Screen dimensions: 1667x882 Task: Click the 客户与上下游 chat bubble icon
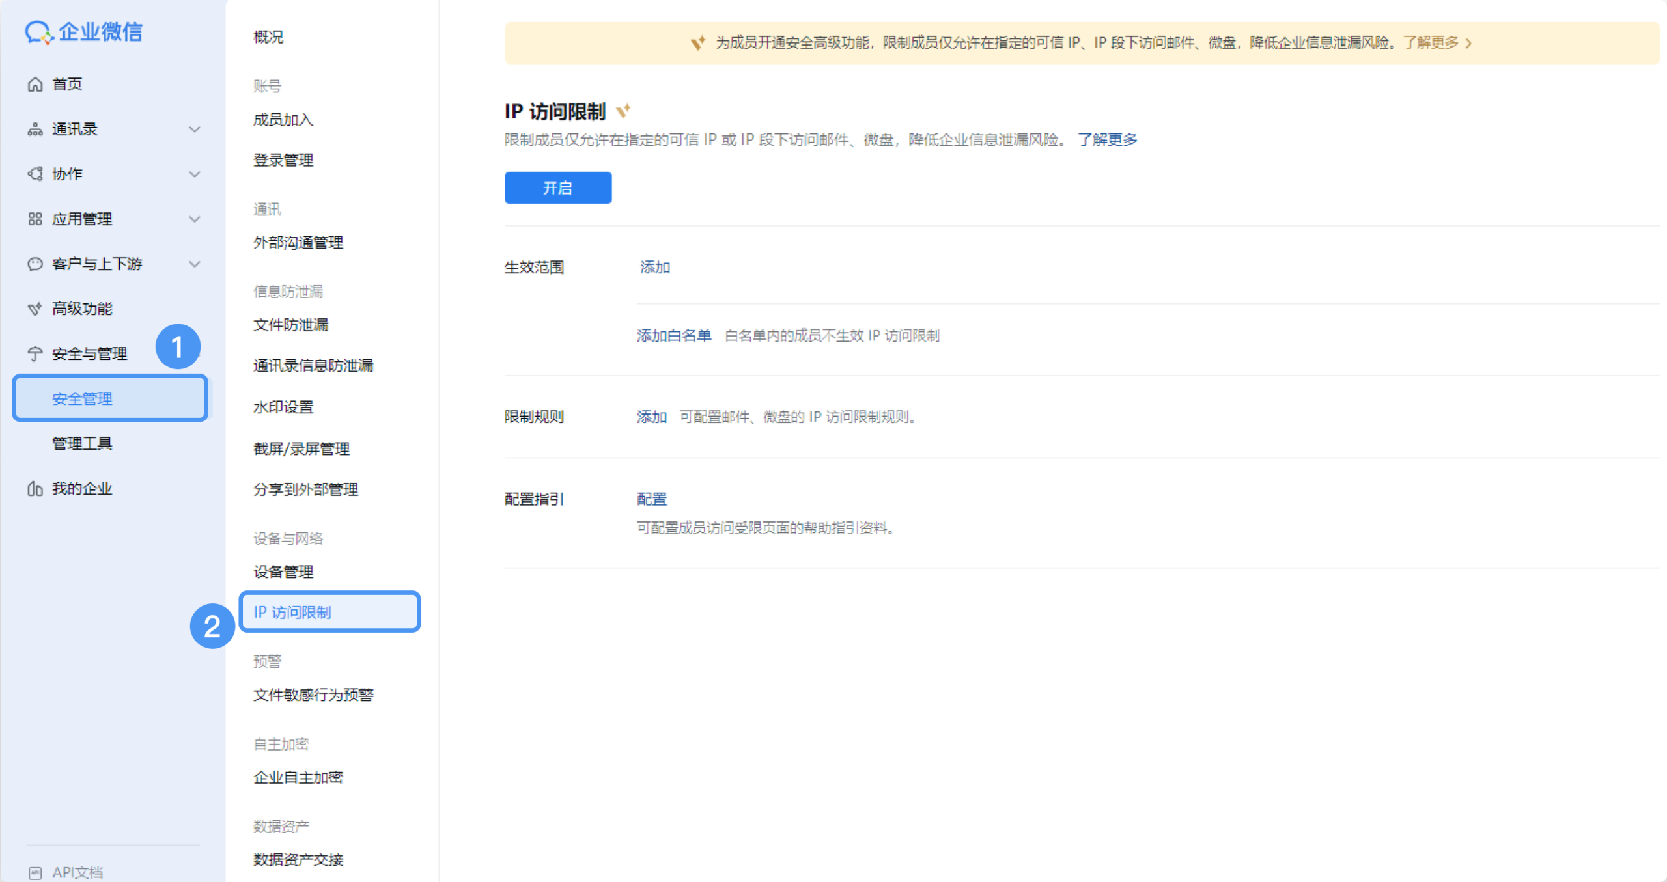click(35, 264)
